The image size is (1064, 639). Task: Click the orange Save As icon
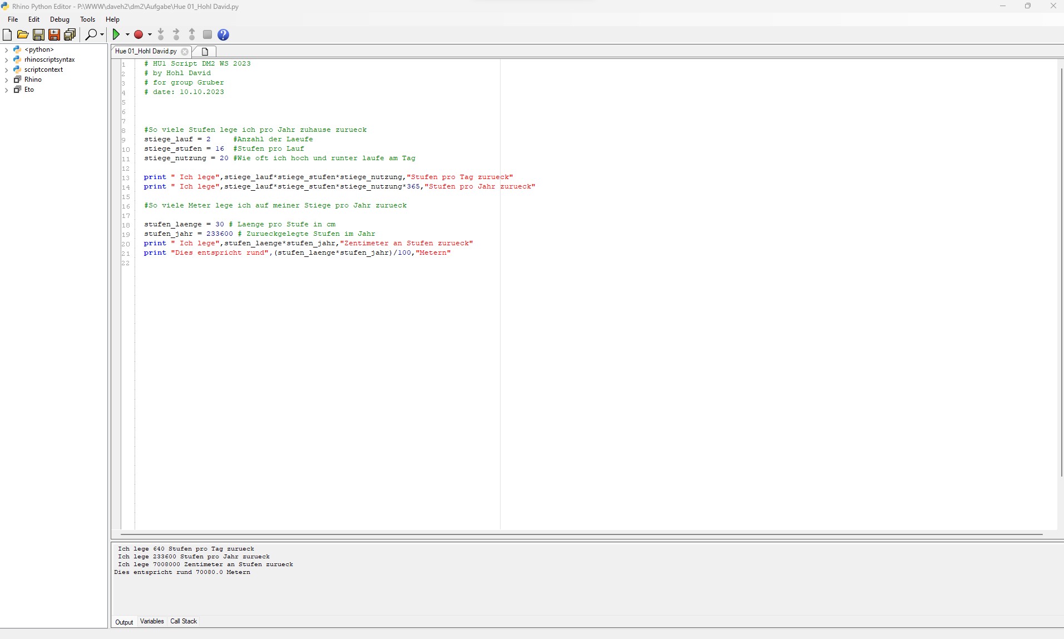coord(54,35)
